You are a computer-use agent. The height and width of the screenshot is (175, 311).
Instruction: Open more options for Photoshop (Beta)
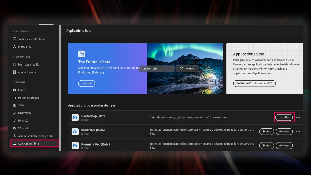(x=298, y=117)
